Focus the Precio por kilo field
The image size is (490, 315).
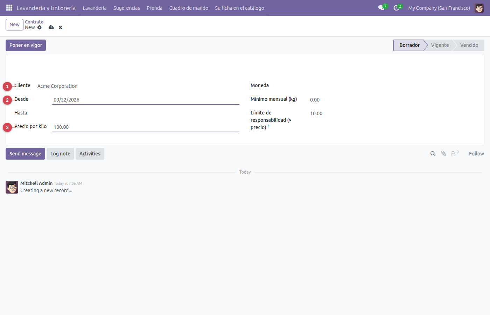(x=146, y=127)
